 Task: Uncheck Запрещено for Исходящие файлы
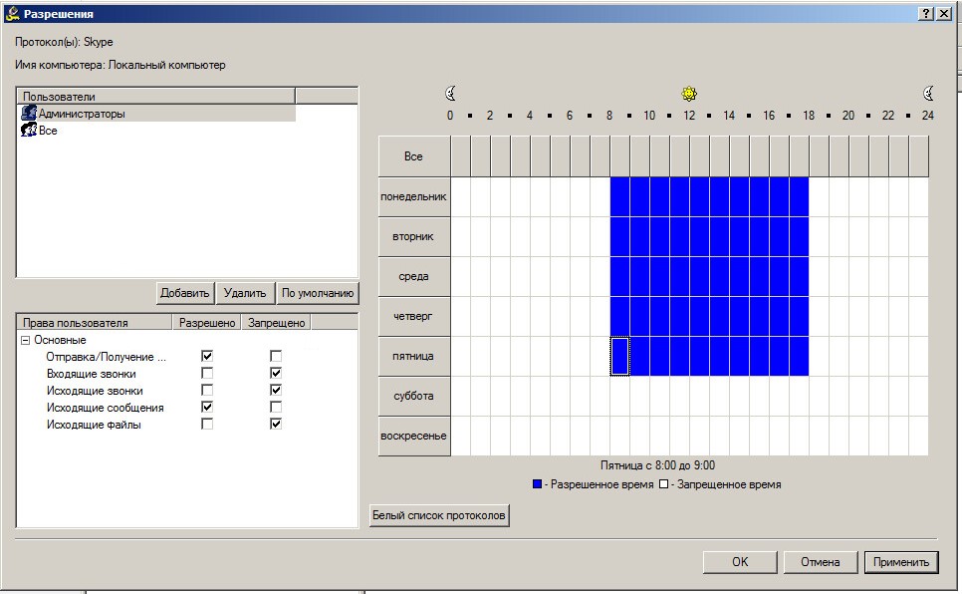point(276,424)
